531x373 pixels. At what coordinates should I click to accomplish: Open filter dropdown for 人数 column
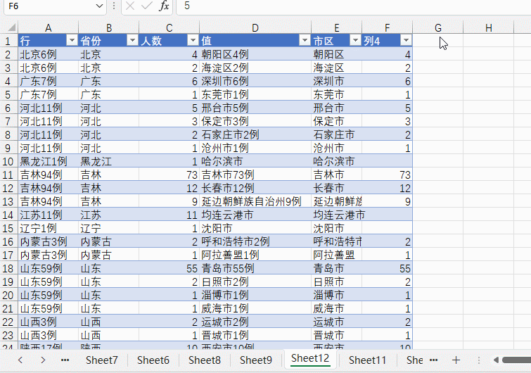[193, 41]
